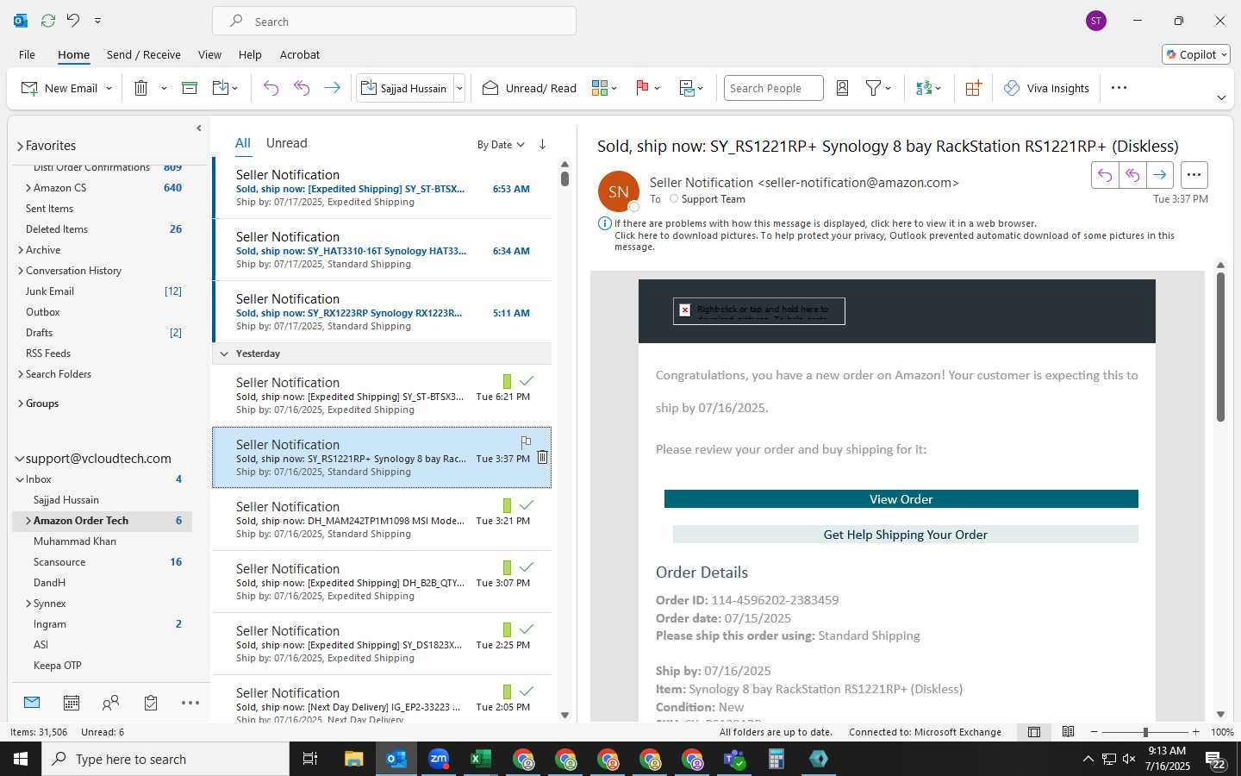Screen dimensions: 1241x776
Task: Click the Delete trash icon in ribbon
Action: coord(141,88)
